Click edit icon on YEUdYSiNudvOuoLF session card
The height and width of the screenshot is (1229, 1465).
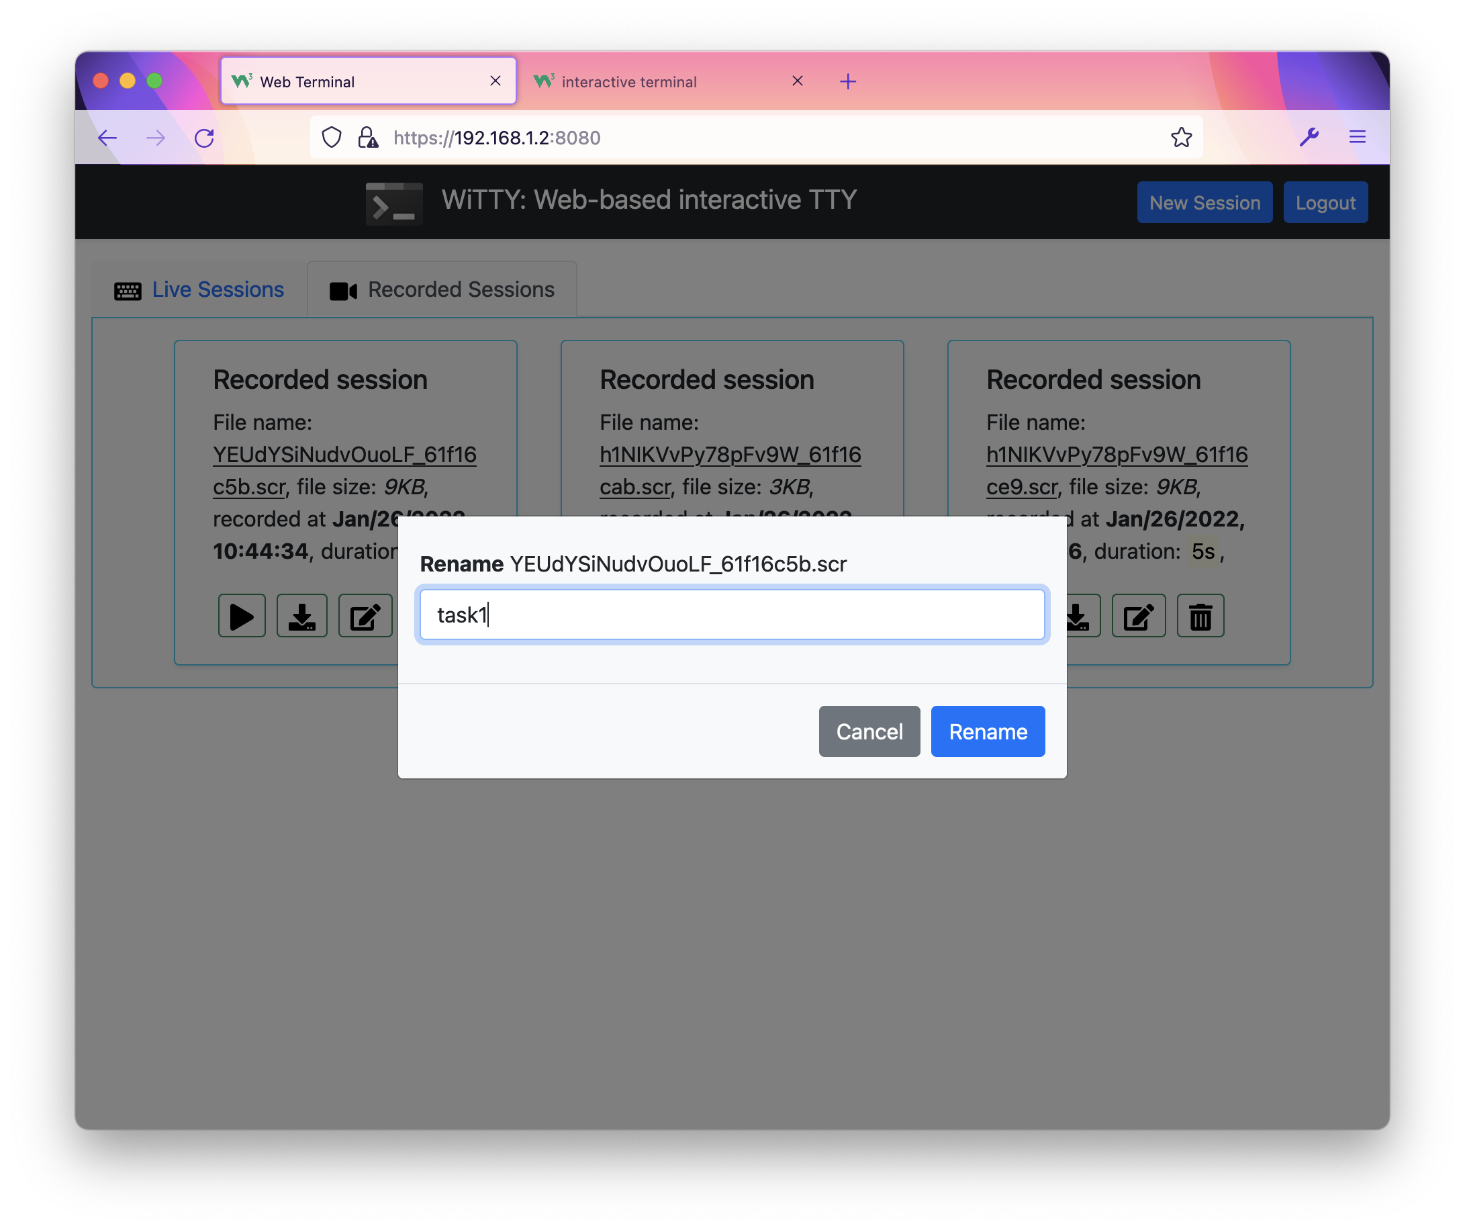click(x=365, y=617)
